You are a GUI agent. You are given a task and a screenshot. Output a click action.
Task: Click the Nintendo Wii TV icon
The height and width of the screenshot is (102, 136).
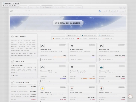(101, 67)
